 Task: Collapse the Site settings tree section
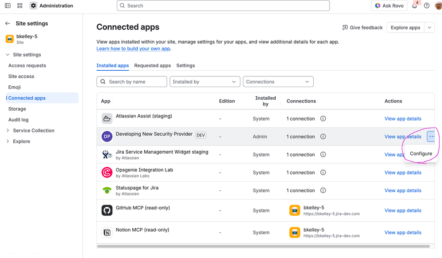point(8,55)
